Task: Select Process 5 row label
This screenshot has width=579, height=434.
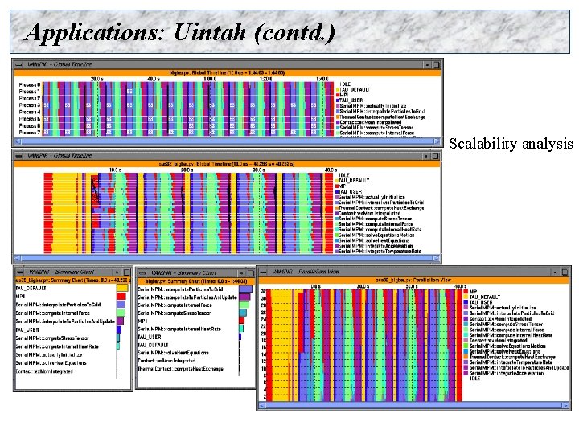Action: [30, 119]
